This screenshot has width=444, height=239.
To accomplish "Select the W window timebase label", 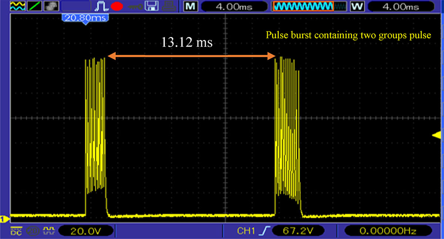I will point(357,6).
